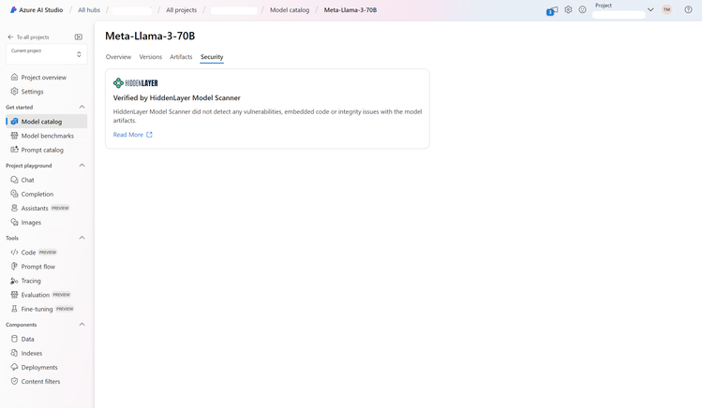Click the Prompt catalog icon

pyautogui.click(x=14, y=150)
